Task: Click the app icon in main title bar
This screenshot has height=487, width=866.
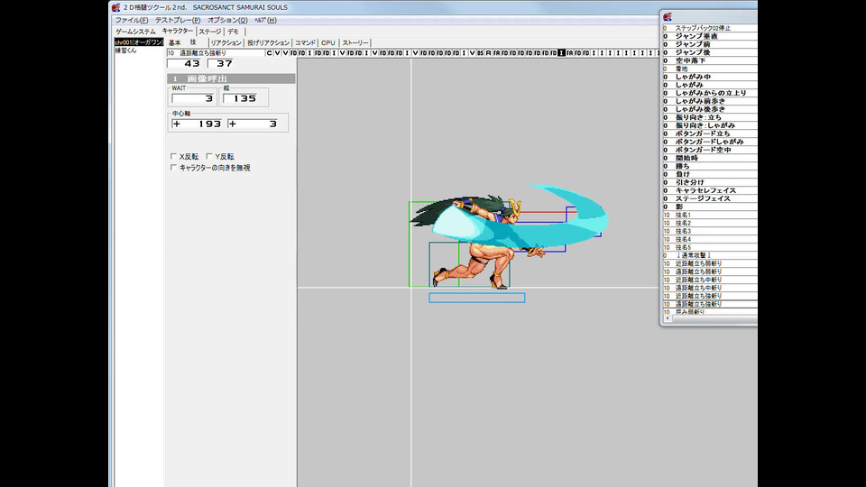Action: (115, 7)
